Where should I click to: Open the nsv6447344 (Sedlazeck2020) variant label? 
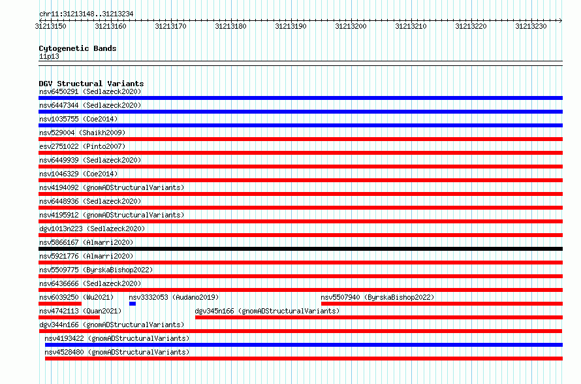[x=90, y=105]
